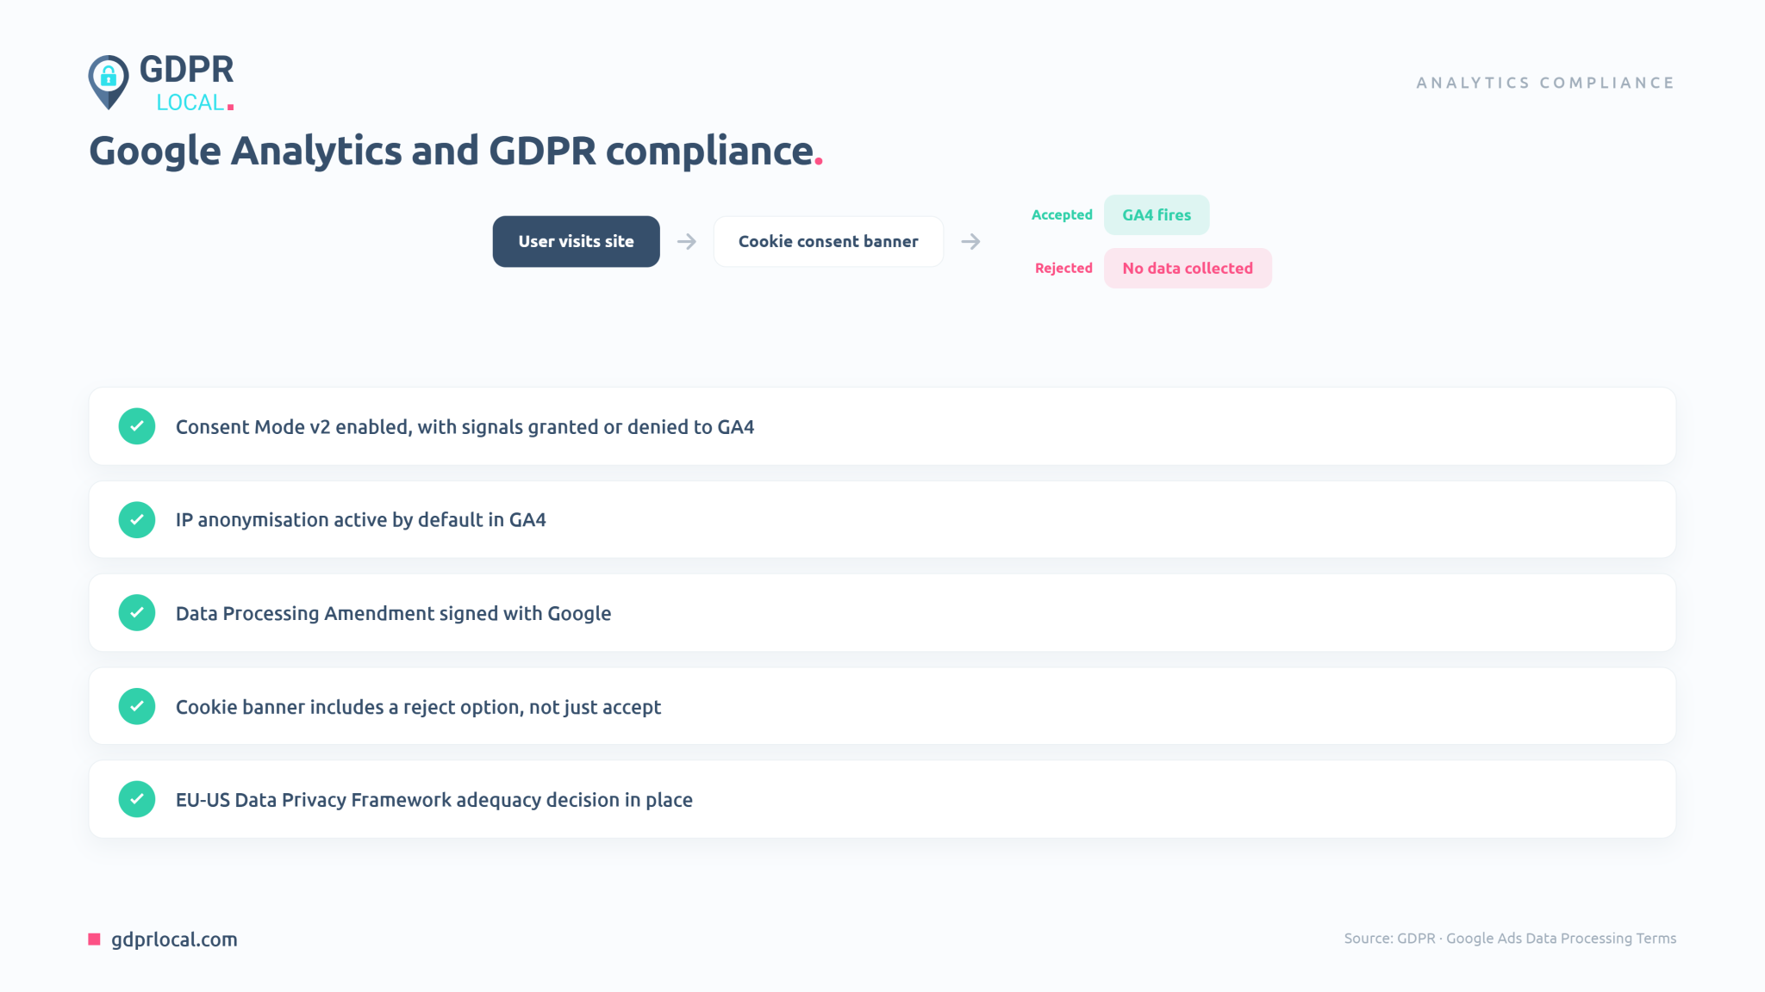Click the ANALYTICS COMPLIANCE header text
This screenshot has width=1765, height=992.
[1545, 83]
